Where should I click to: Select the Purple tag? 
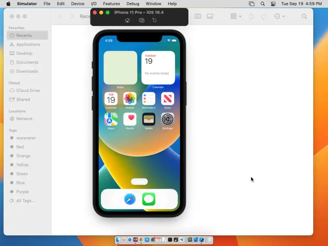click(x=28, y=192)
